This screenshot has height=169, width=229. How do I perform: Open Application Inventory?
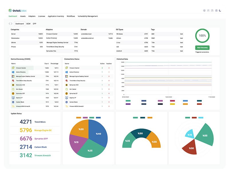tap(56, 16)
